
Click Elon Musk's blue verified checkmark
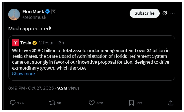click(48, 11)
